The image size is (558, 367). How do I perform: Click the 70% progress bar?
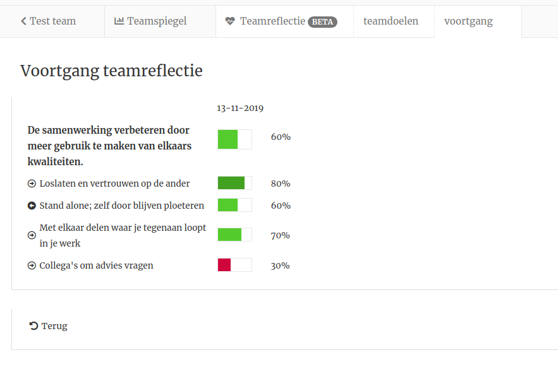click(235, 235)
